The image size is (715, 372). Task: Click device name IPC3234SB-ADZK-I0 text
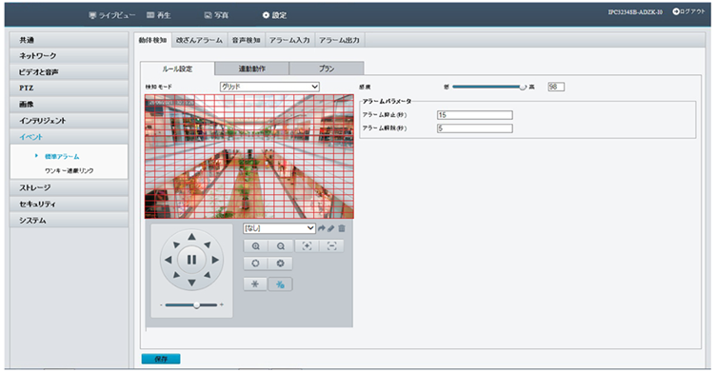[x=635, y=12]
